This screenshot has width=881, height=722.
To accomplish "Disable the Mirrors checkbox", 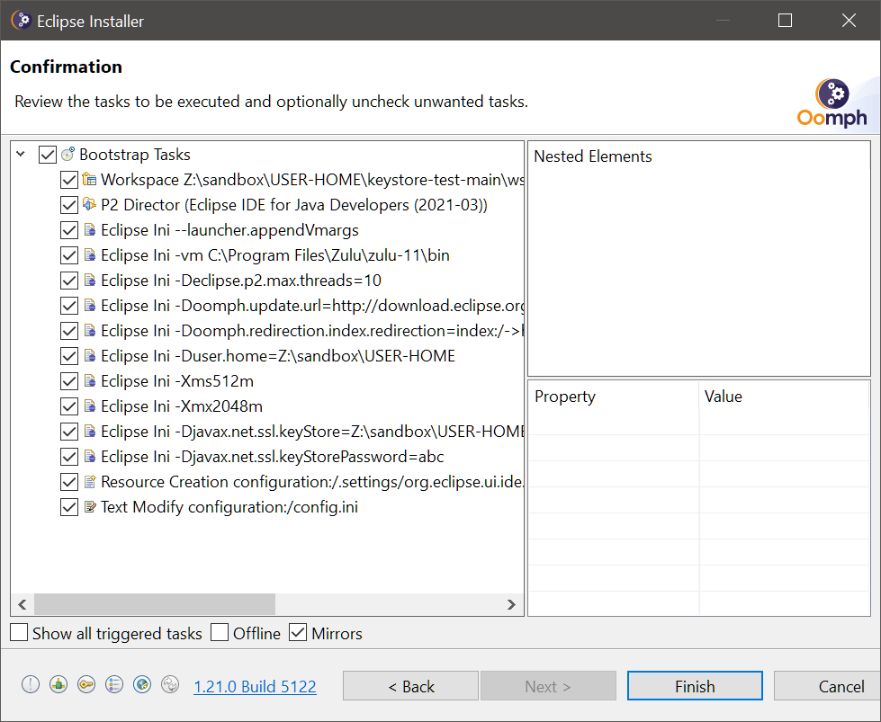I will (298, 632).
